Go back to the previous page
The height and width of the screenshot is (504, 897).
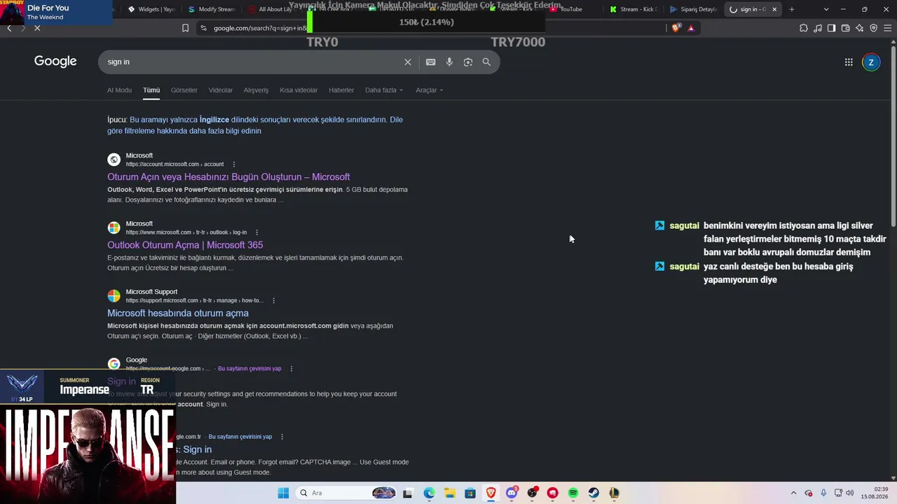(9, 28)
